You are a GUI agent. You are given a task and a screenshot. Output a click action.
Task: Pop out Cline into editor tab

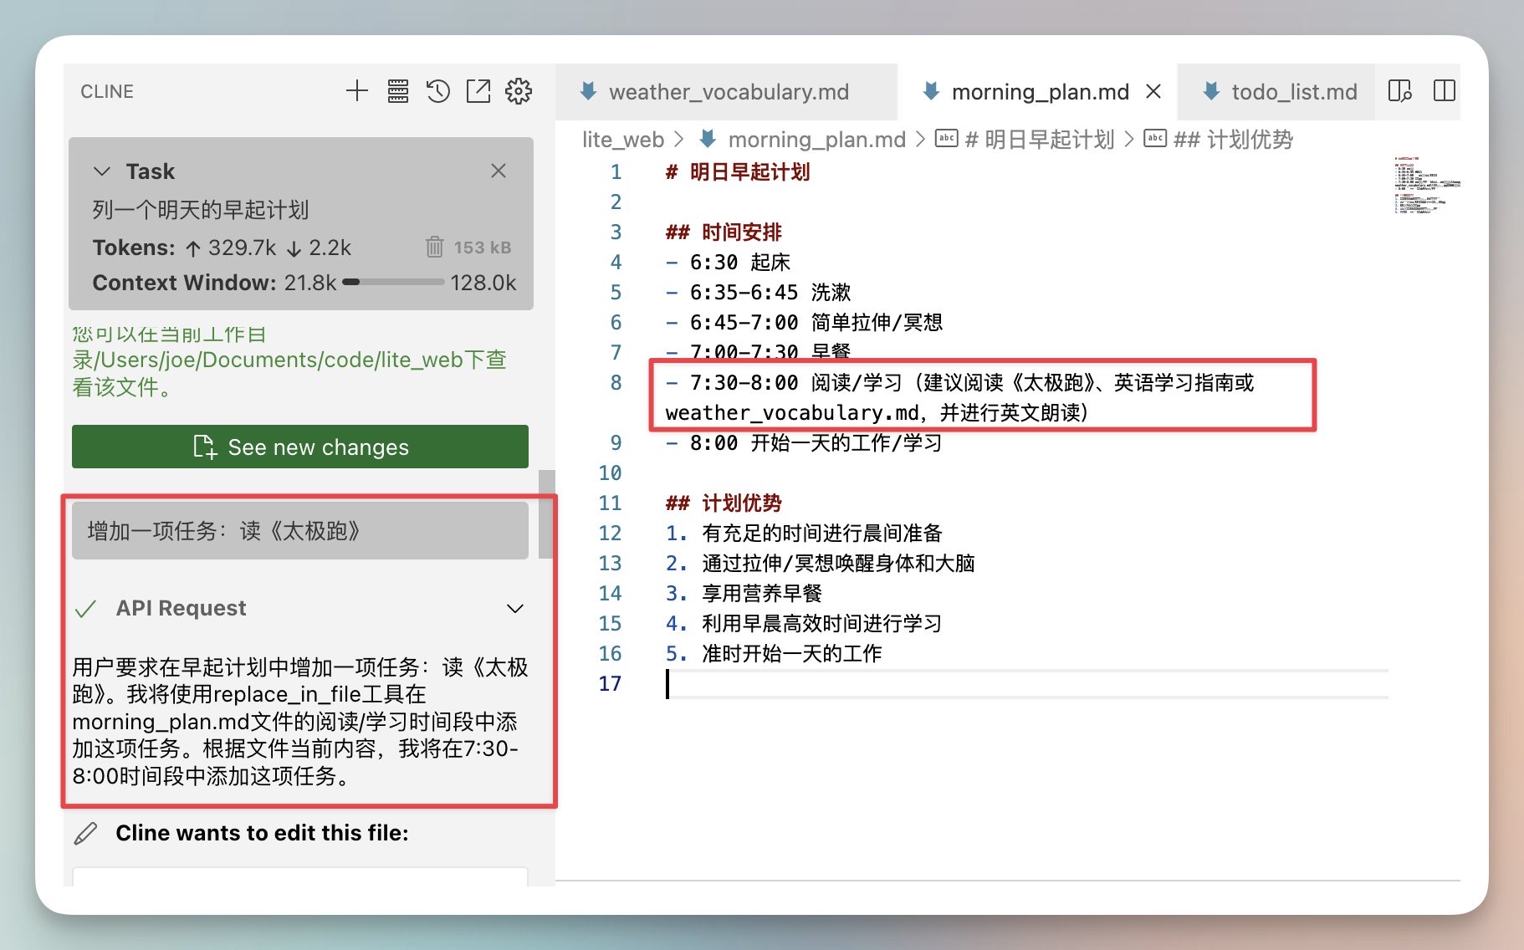[x=478, y=91]
